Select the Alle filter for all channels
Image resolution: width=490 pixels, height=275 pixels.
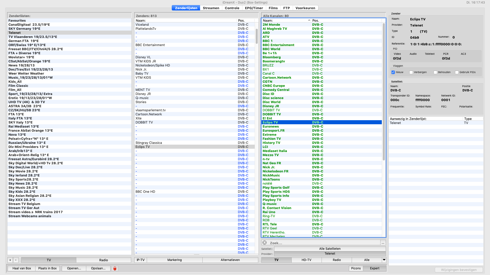point(367,260)
